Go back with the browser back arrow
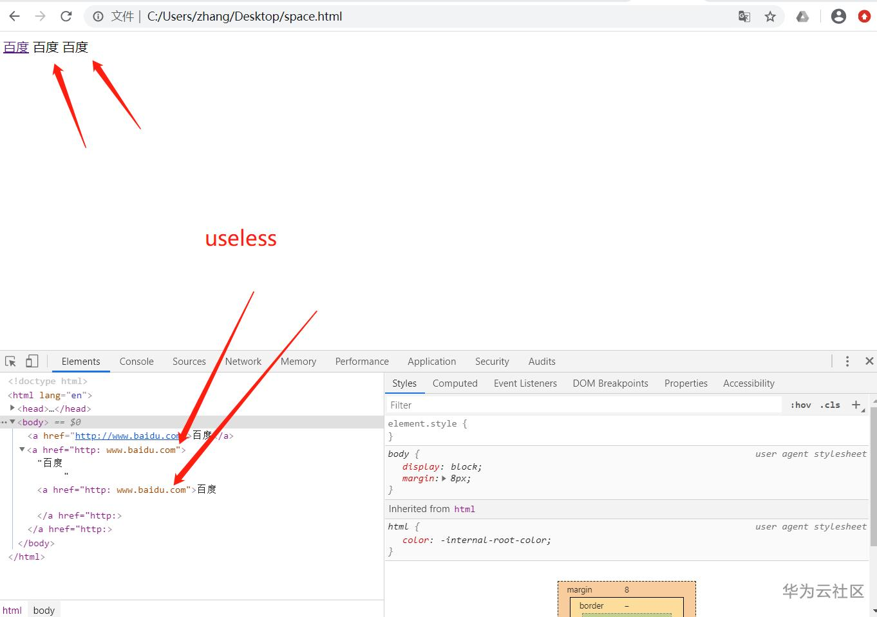 click(x=14, y=16)
